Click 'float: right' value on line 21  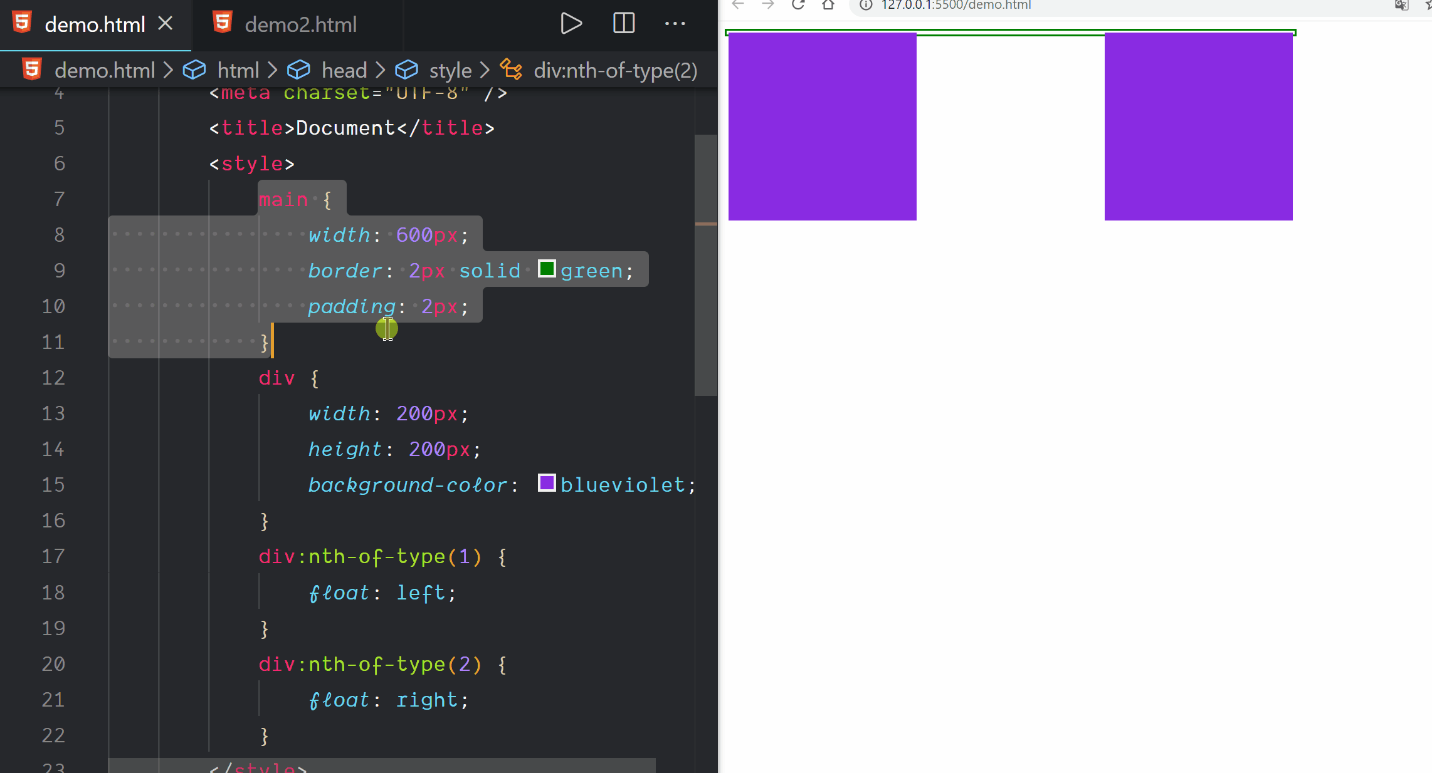[x=426, y=700]
